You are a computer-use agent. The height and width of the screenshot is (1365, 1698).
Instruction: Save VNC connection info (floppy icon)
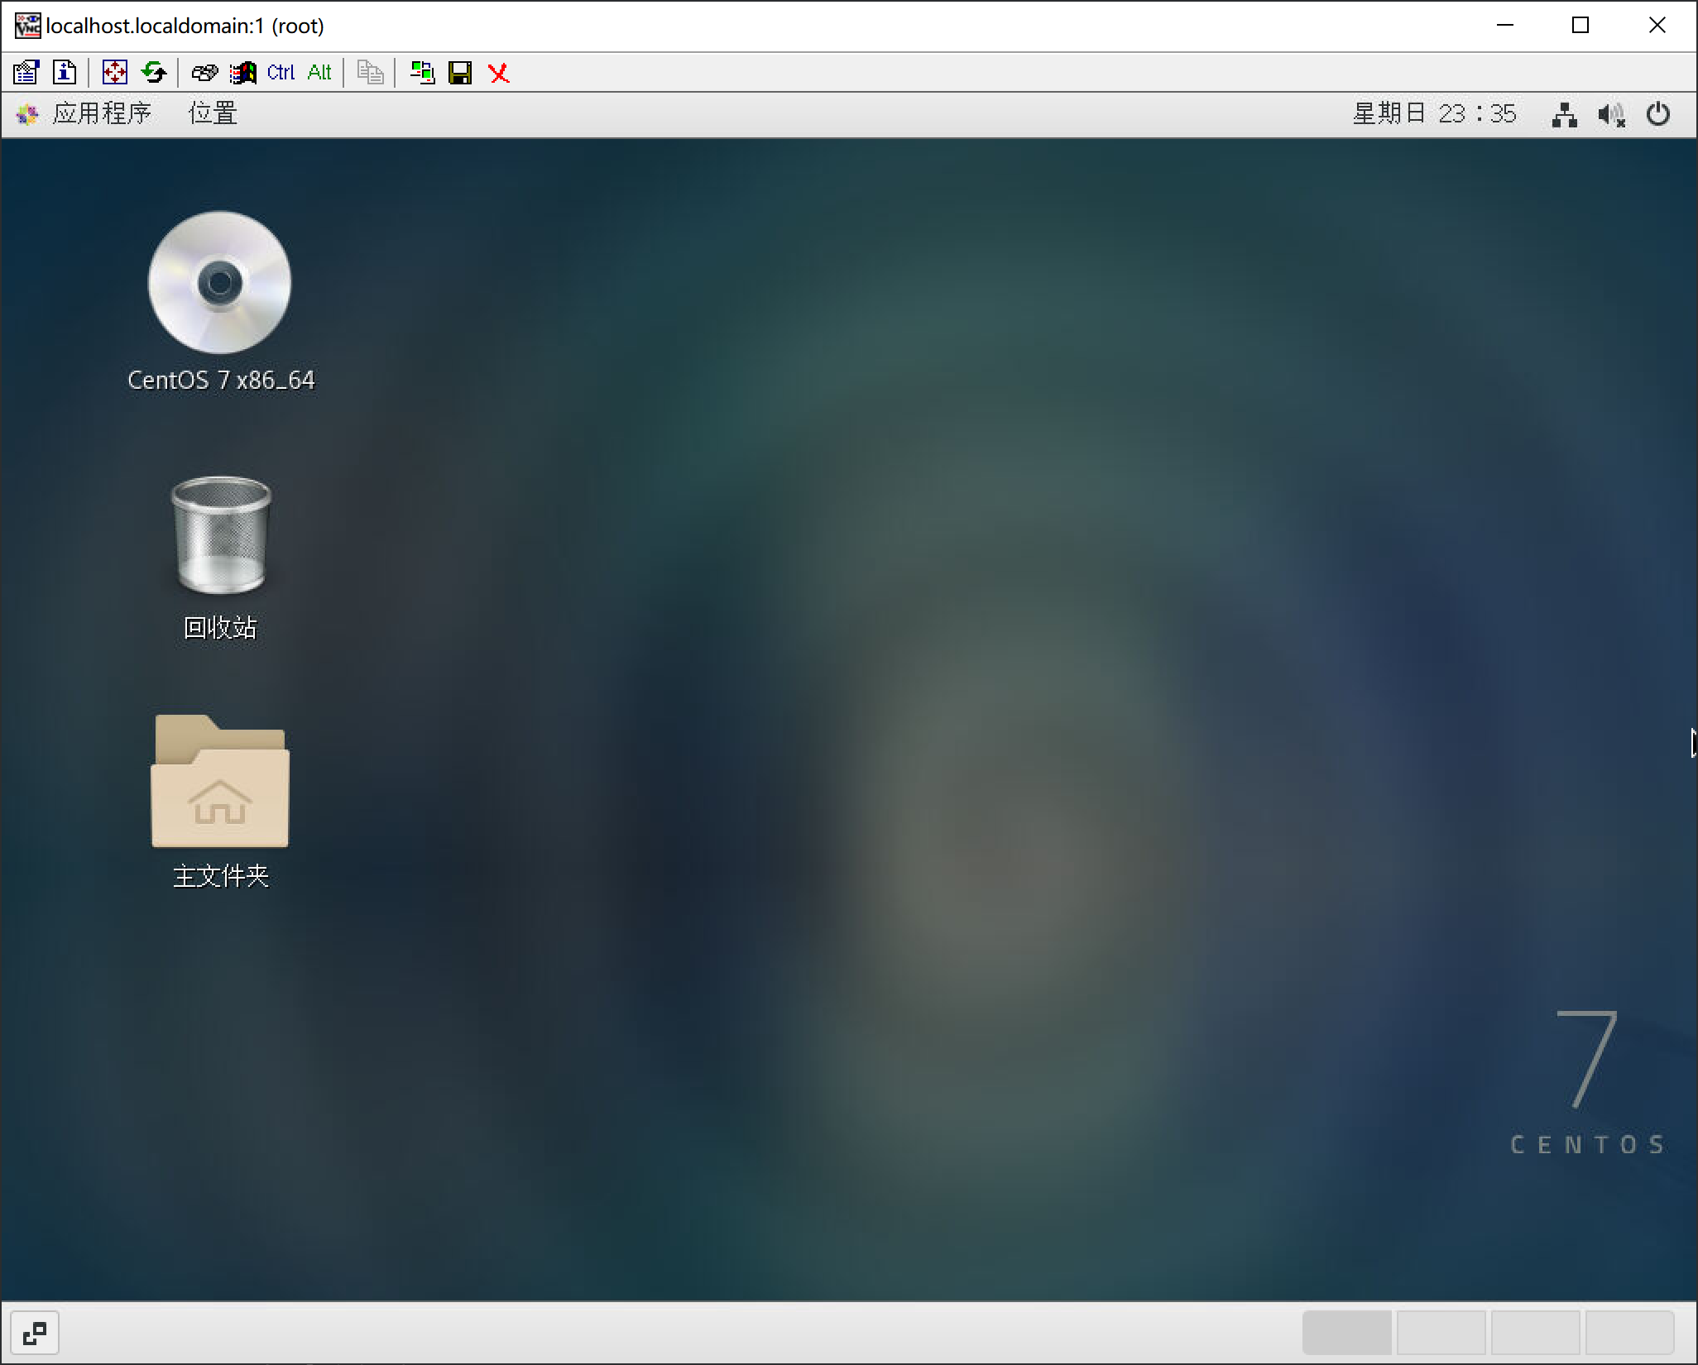tap(460, 73)
